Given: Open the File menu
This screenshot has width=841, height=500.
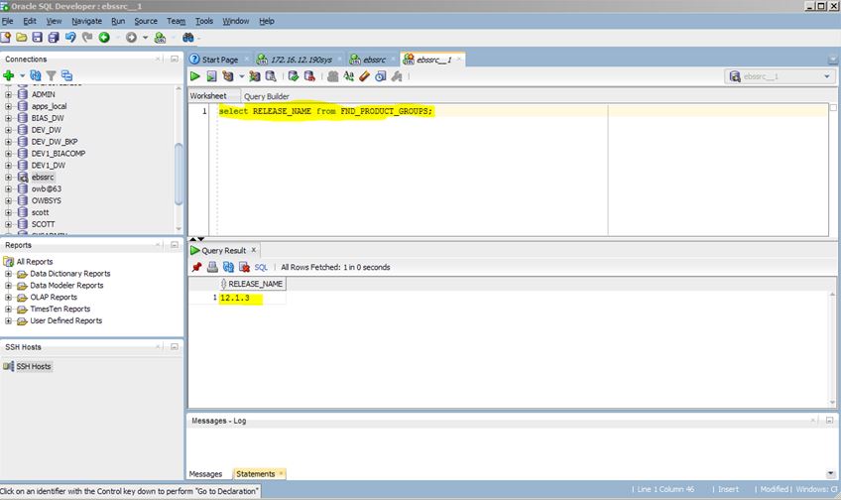Looking at the screenshot, I should pos(7,21).
